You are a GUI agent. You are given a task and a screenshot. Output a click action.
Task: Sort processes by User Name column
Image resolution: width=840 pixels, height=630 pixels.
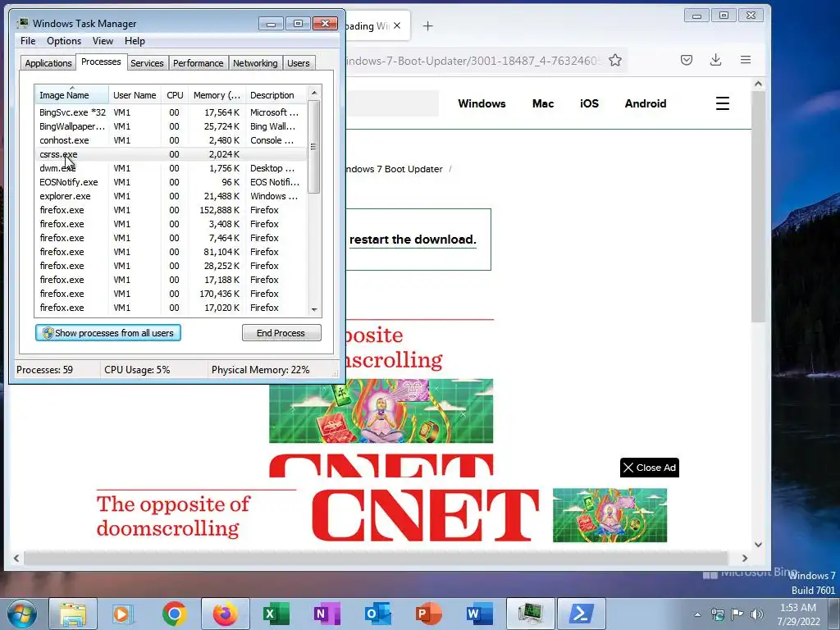point(135,95)
